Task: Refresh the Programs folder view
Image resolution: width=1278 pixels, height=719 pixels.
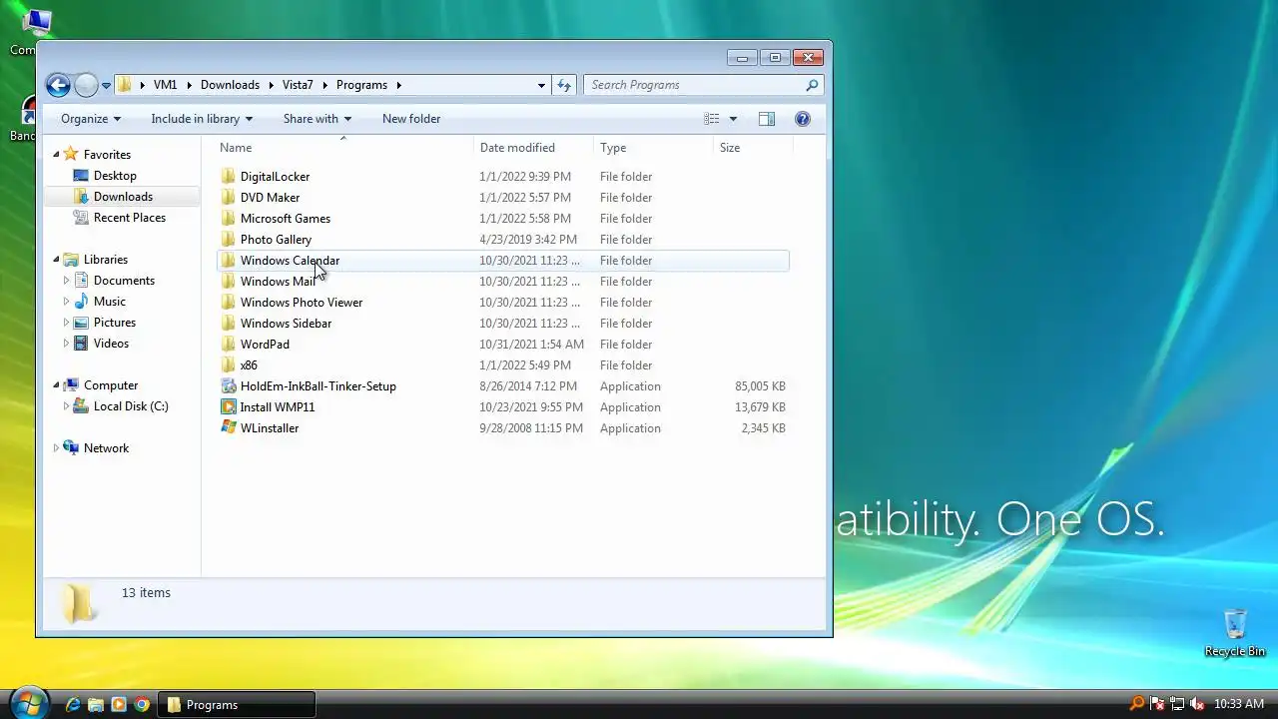Action: (x=564, y=85)
